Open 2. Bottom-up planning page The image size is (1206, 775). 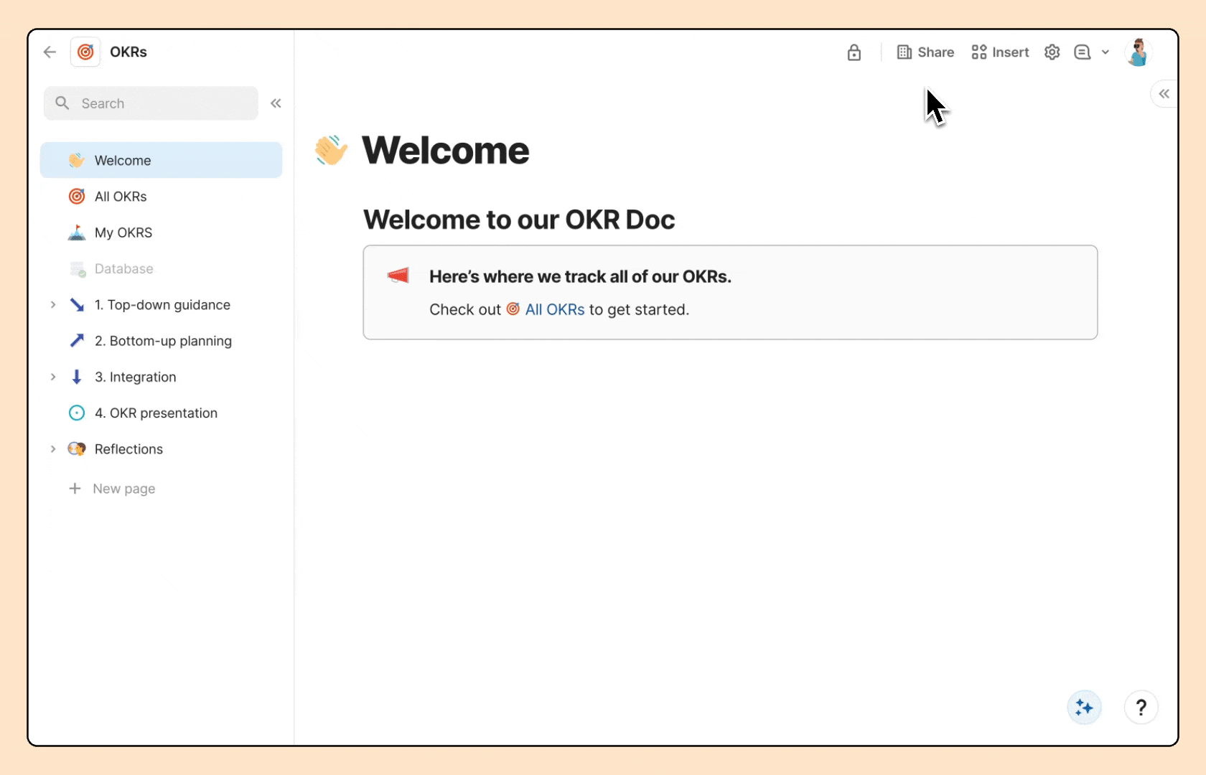[162, 341]
